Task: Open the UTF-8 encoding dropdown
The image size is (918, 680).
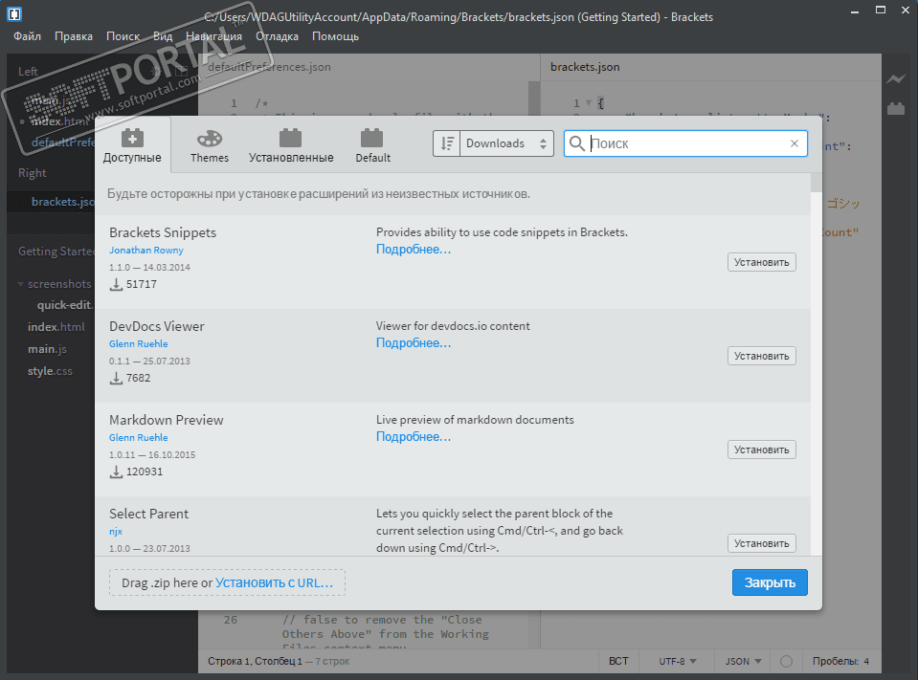Action: pos(678,661)
